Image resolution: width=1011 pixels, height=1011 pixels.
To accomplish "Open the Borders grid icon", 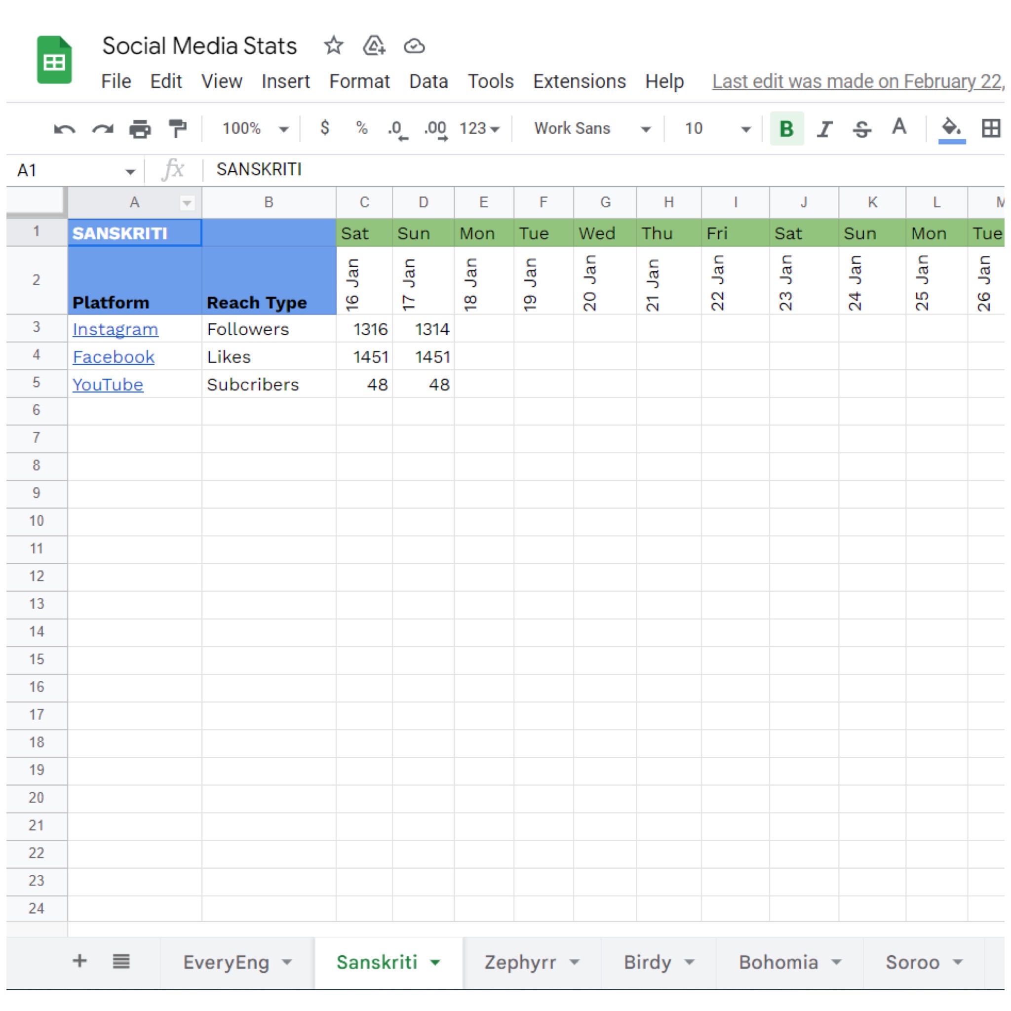I will [990, 129].
